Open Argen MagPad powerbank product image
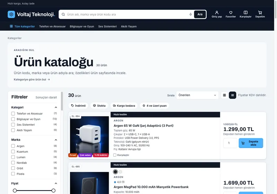This screenshot has height=194, width=277. (89, 183)
